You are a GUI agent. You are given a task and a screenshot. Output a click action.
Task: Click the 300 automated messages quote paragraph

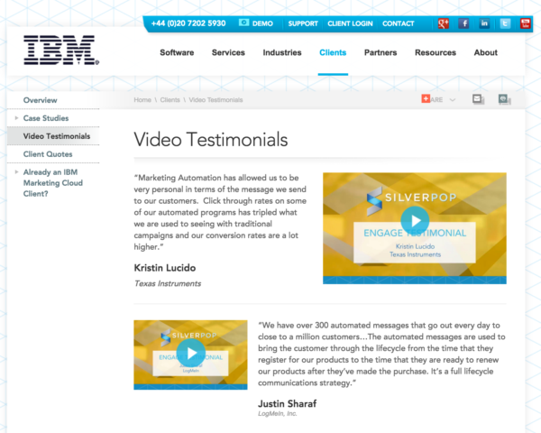381,354
